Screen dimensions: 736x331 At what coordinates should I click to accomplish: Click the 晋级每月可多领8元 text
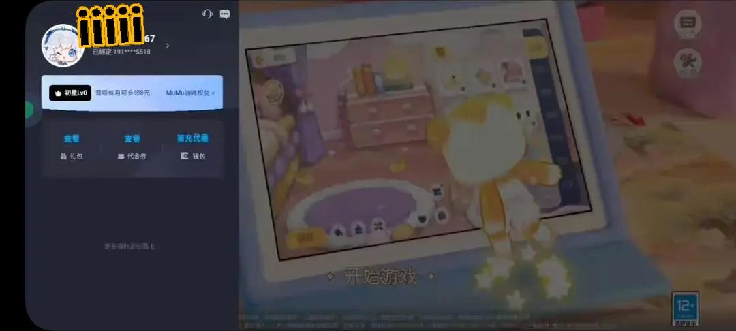123,93
